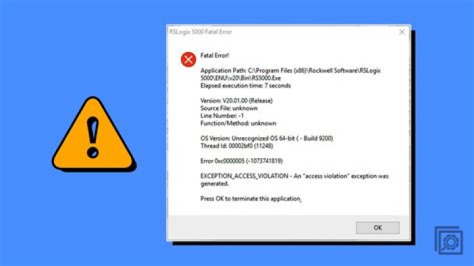This screenshot has width=474, height=266.
Task: Select the Fatal Error! heading text
Action: (x=215, y=55)
